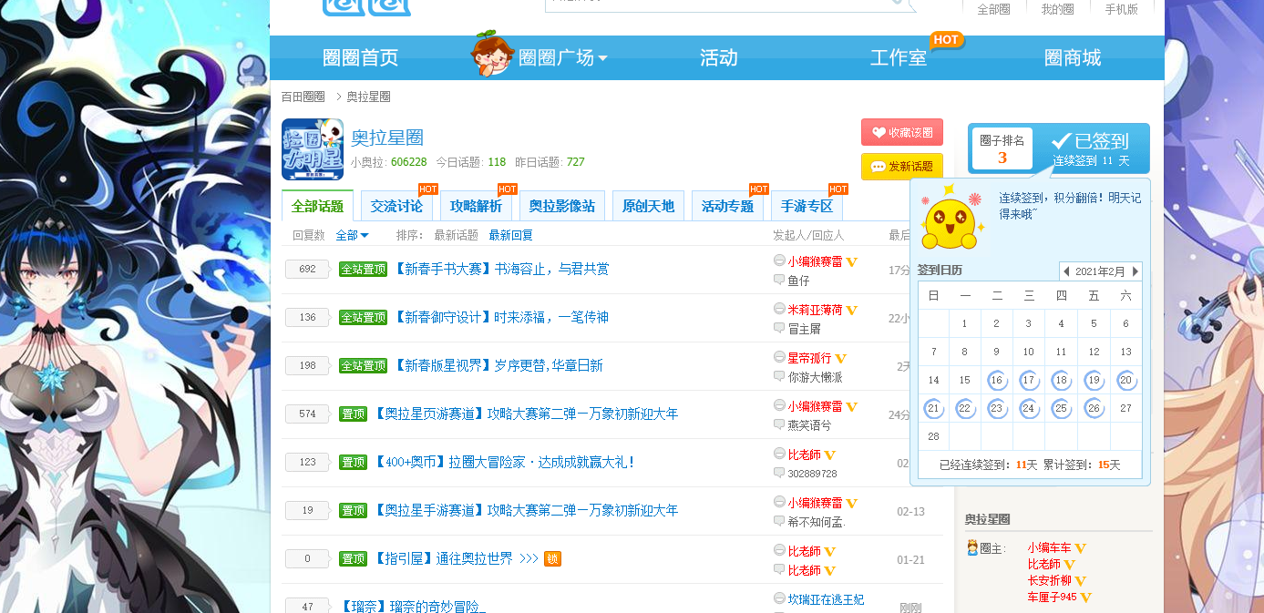Viewport: 1264px width, 613px height.
Task: Click the 锁 lock badge on 指引屋 topic
Action: tap(552, 559)
